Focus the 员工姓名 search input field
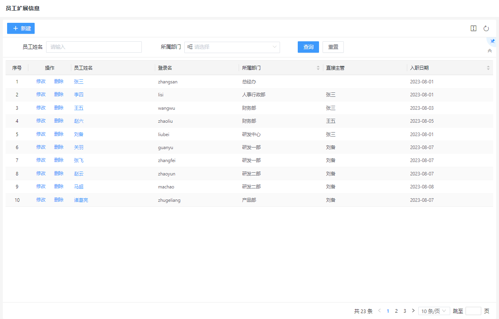Screen dimensions: 499x319 [94, 47]
